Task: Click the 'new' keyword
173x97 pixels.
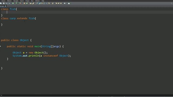Action: [x=31, y=53]
